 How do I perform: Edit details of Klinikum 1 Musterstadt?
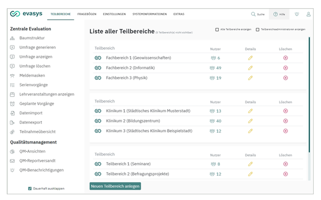[250, 111]
